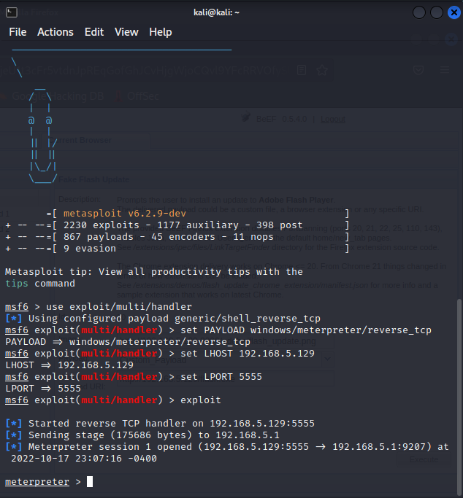
Task: Open the Help menu
Action: point(161,32)
